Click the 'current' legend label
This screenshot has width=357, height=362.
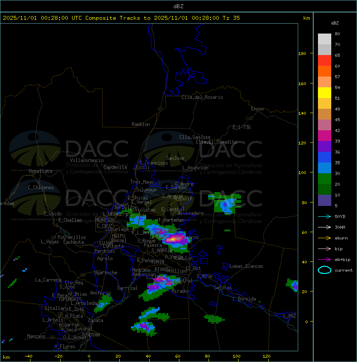344,270
